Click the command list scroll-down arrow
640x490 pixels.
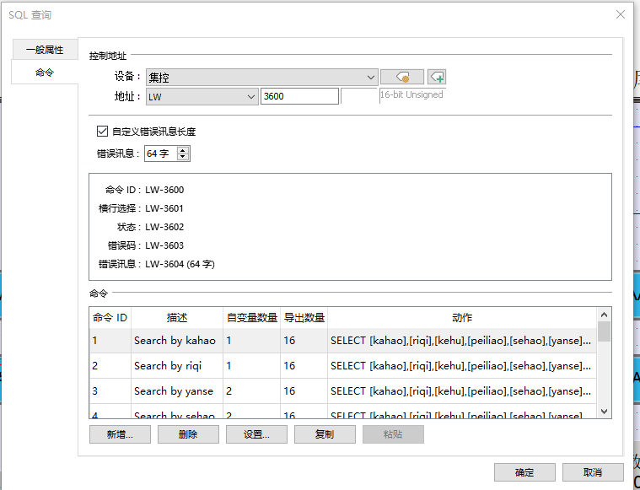tap(604, 412)
